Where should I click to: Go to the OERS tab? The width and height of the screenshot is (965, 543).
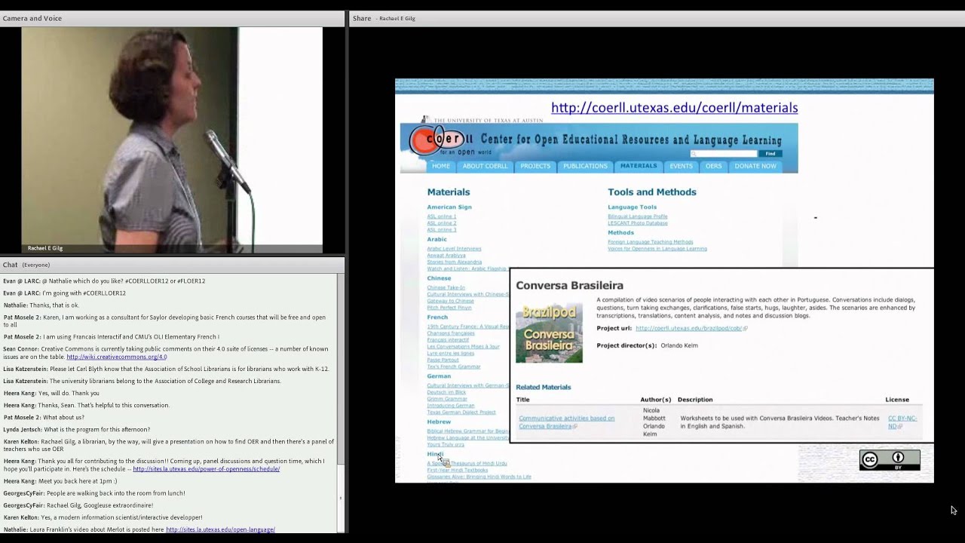click(713, 166)
